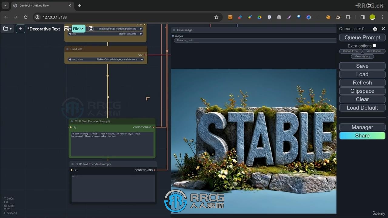Toggle the browser side panel icon
This screenshot has height=218, width=388.
click(x=363, y=17)
